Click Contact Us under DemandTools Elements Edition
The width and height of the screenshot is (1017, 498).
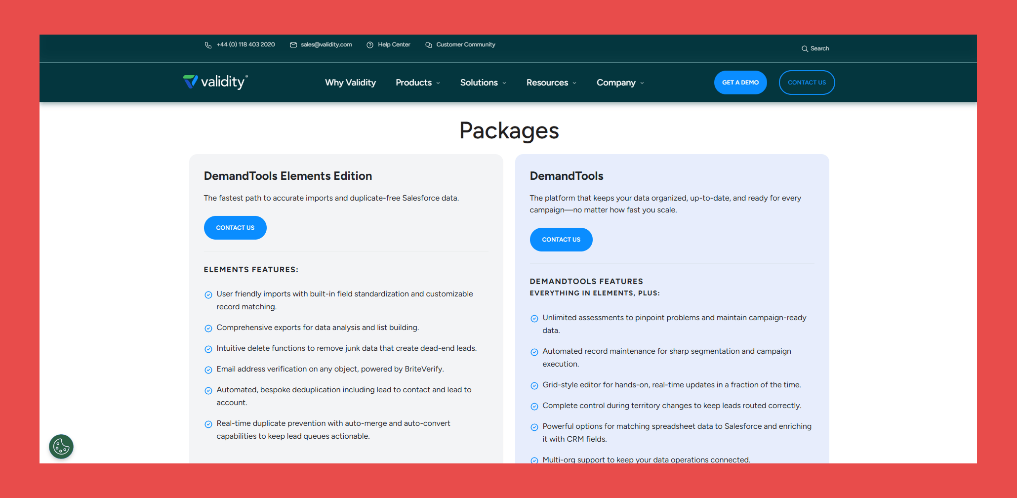coord(235,228)
